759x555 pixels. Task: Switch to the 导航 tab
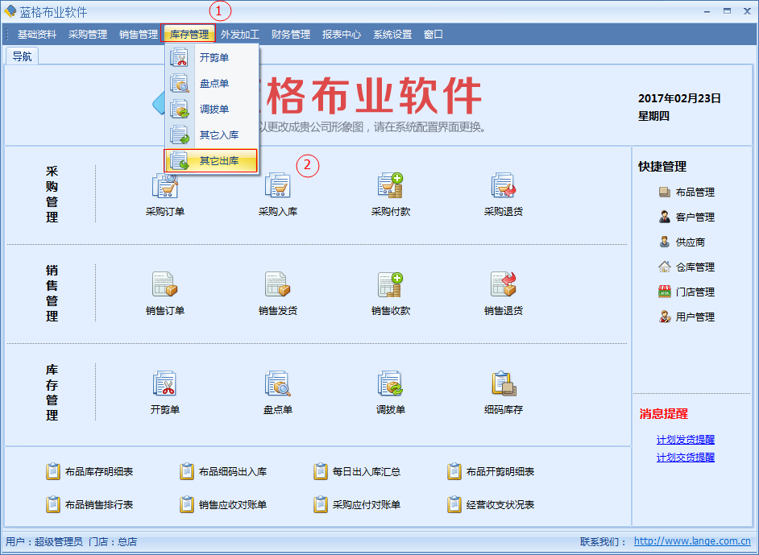tap(23, 56)
